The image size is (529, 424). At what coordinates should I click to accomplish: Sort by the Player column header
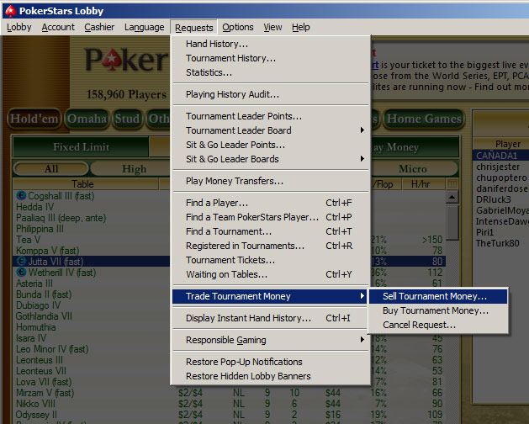[500, 144]
